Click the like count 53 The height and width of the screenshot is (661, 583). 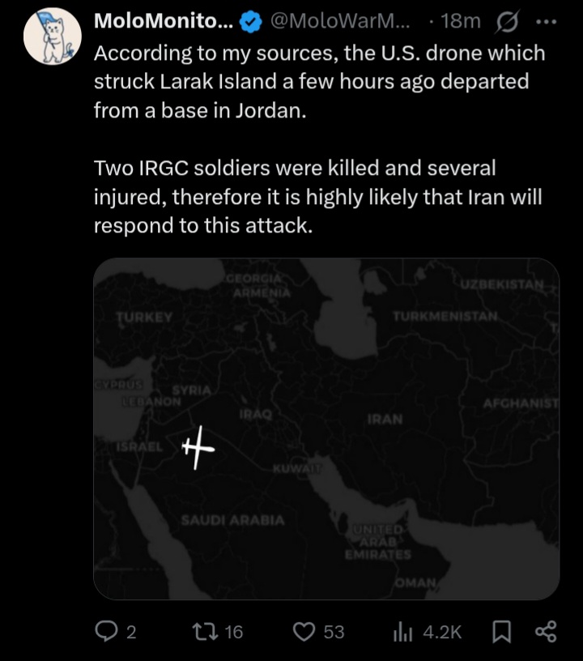(x=334, y=633)
